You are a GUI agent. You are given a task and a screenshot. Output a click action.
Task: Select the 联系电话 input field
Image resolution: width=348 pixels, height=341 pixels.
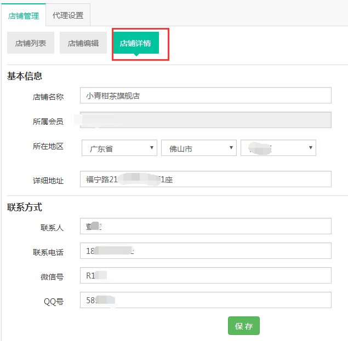tap(206, 251)
